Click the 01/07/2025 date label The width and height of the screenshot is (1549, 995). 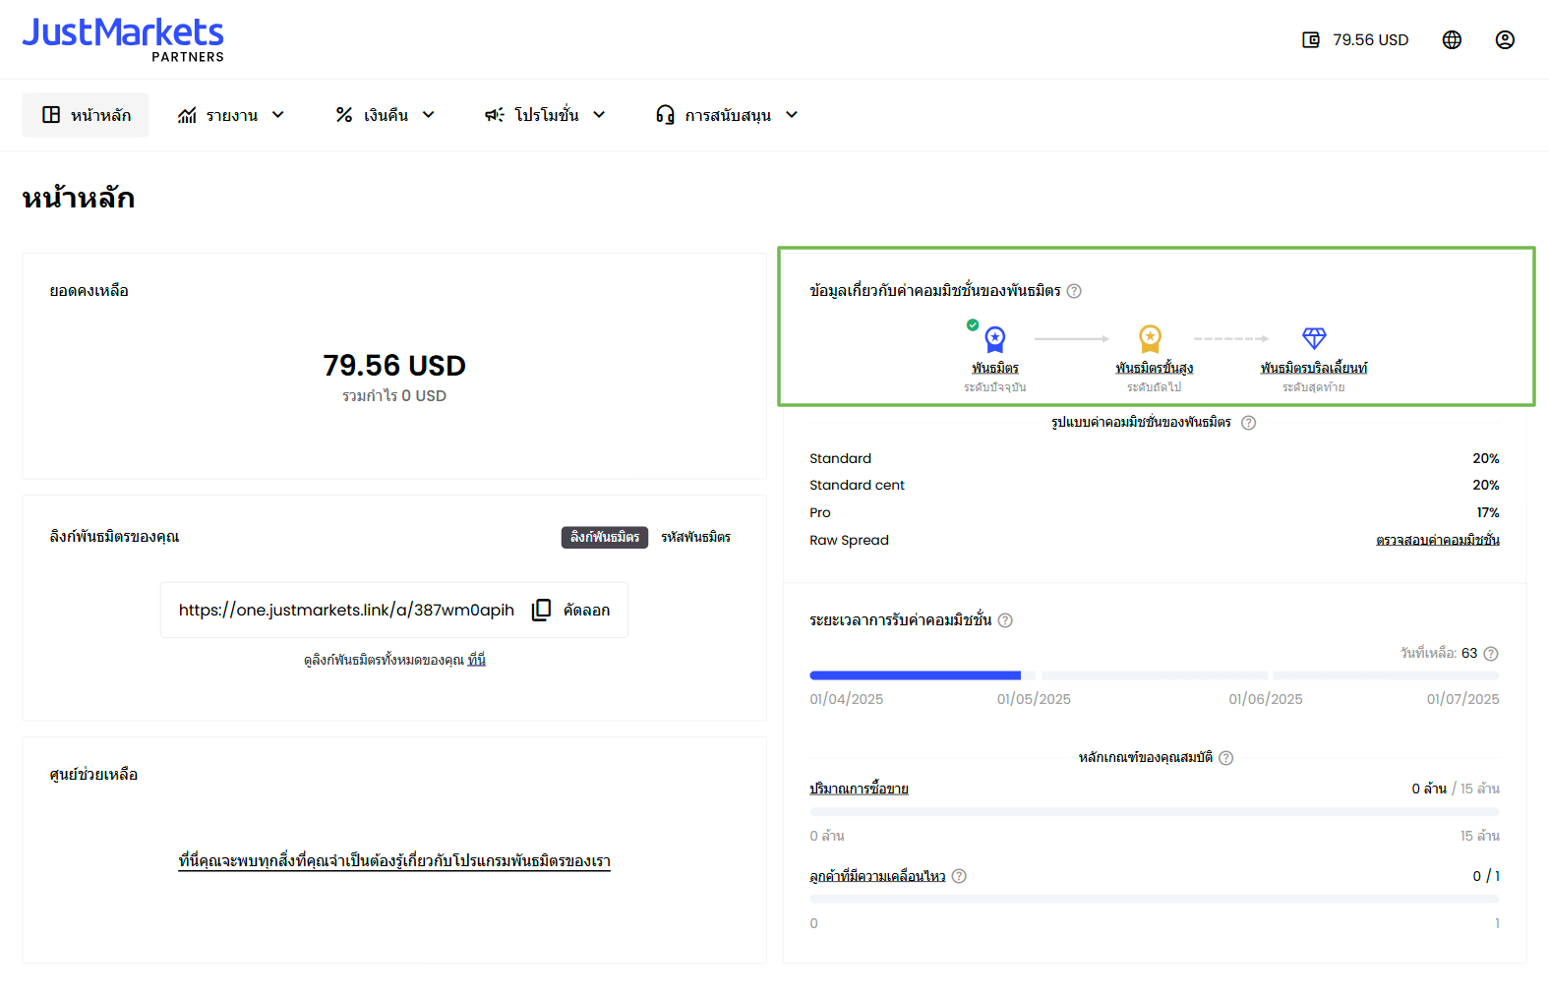pyautogui.click(x=1463, y=700)
